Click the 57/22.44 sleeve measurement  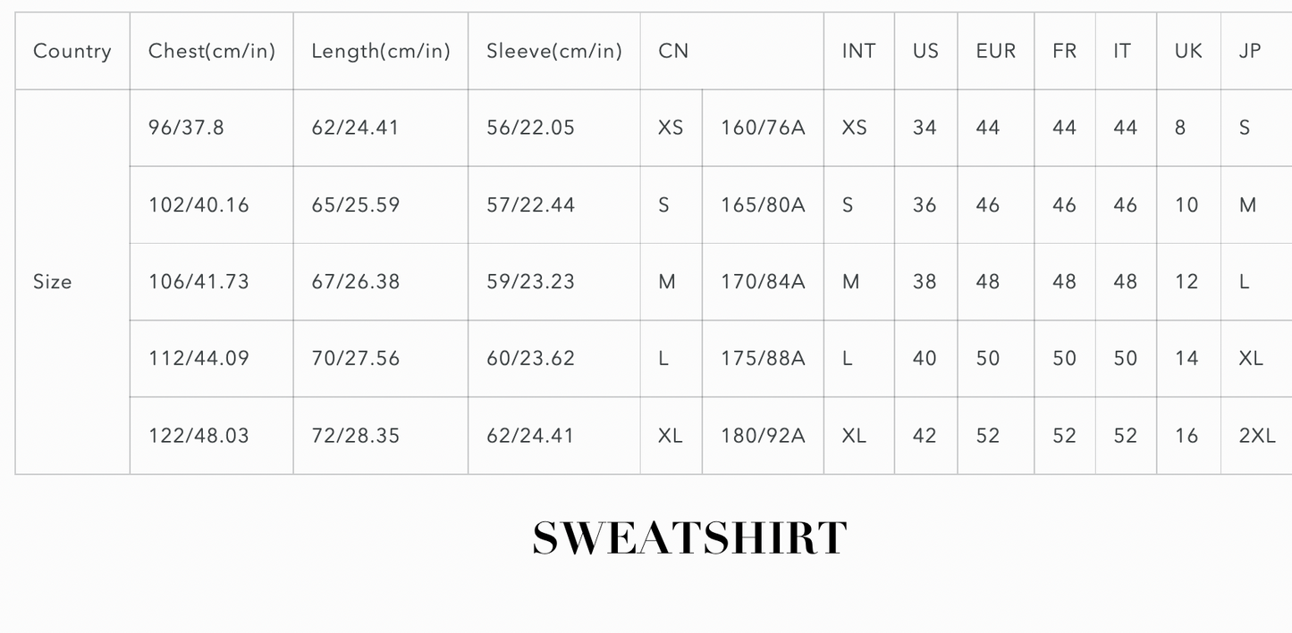pyautogui.click(x=530, y=204)
